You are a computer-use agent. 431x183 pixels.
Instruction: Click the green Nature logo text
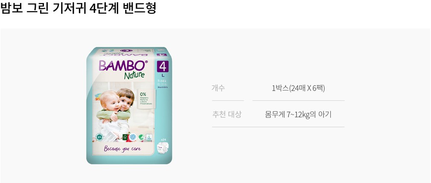134,75
